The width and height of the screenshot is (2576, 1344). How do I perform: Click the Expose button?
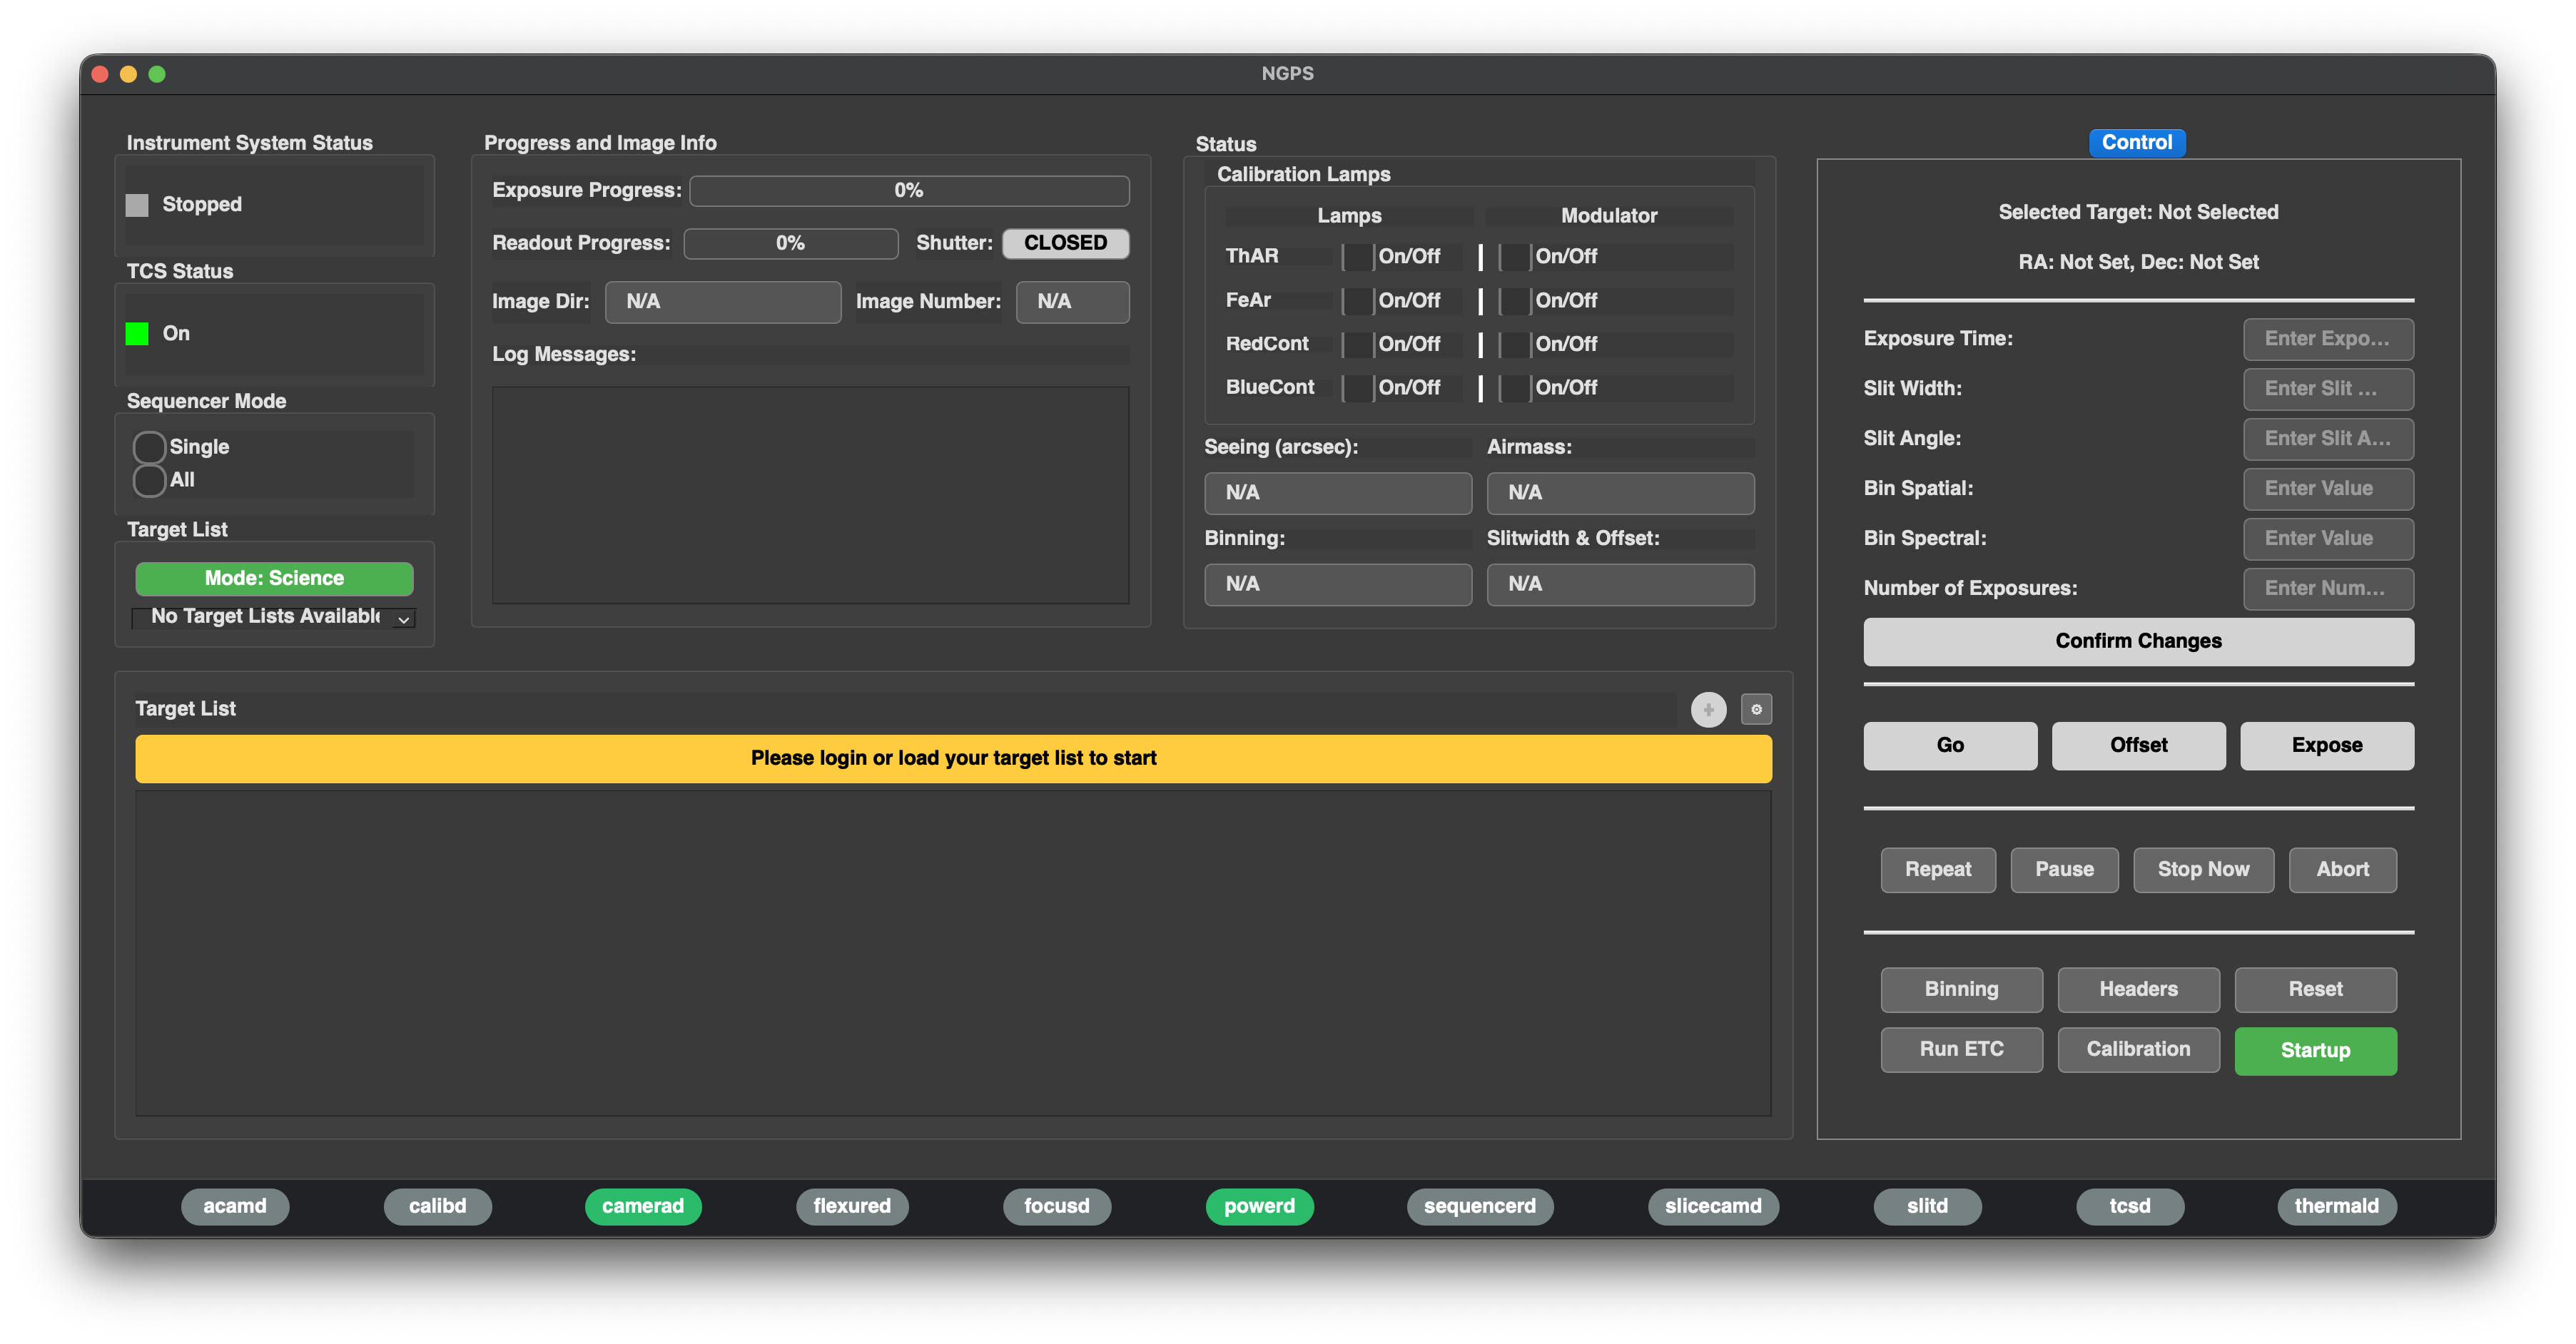(2326, 745)
